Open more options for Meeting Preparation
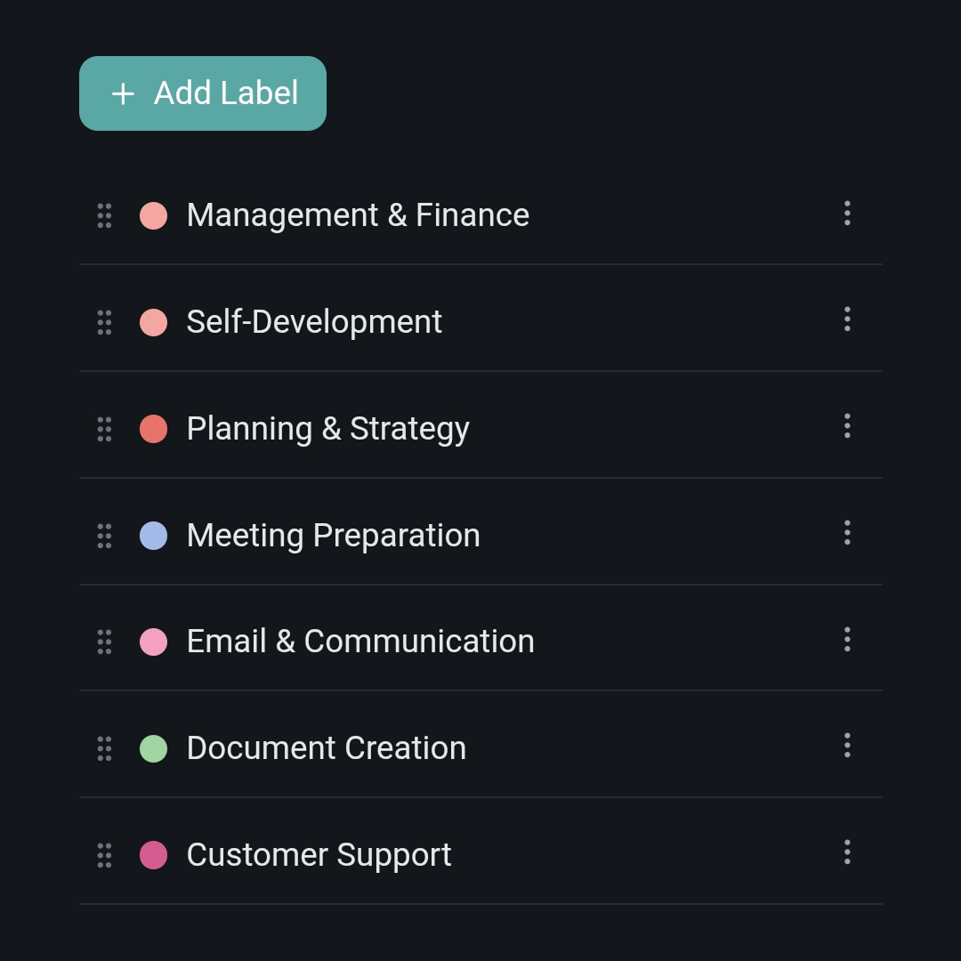 847,533
